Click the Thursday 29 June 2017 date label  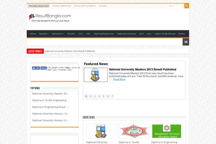coord(39,6)
